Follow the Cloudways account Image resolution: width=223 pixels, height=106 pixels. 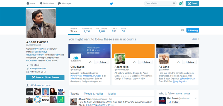101,62
